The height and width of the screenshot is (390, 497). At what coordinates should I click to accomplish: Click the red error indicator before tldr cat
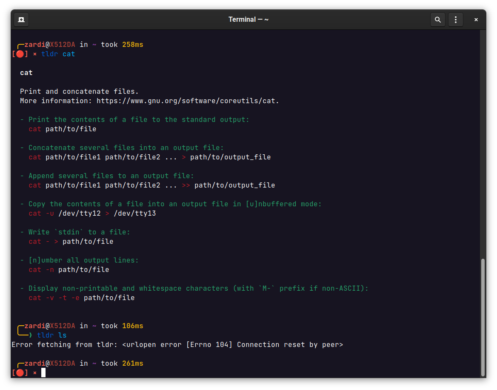pos(19,54)
